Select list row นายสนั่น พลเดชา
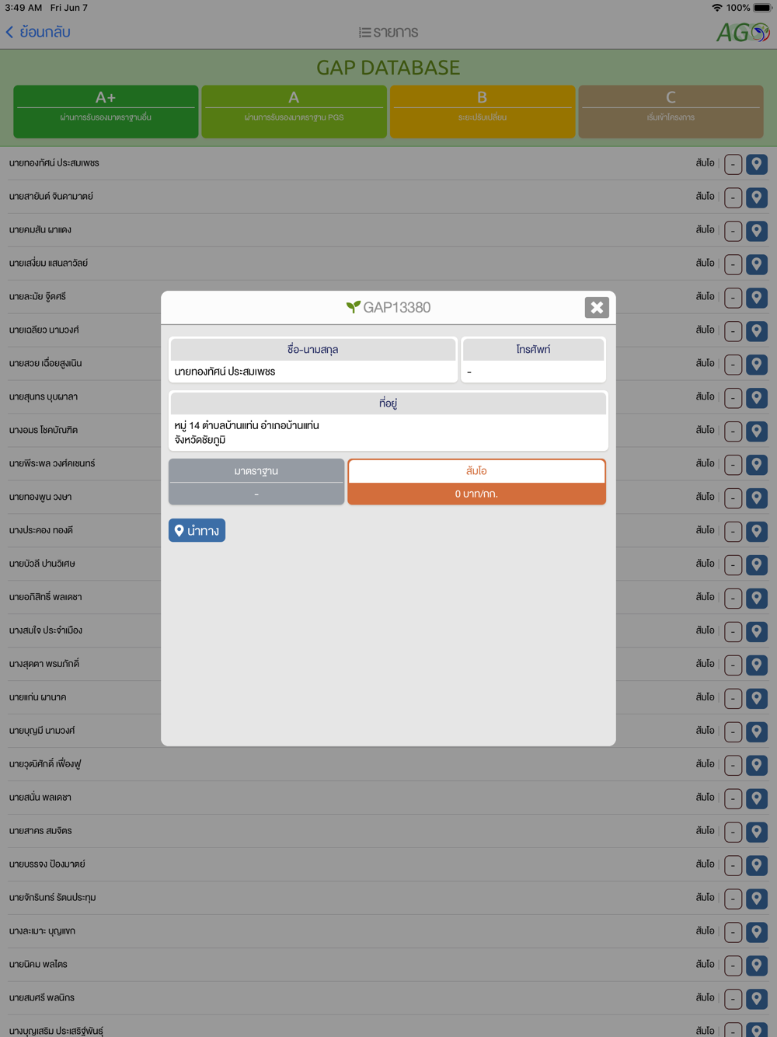The width and height of the screenshot is (777, 1037). coord(388,798)
